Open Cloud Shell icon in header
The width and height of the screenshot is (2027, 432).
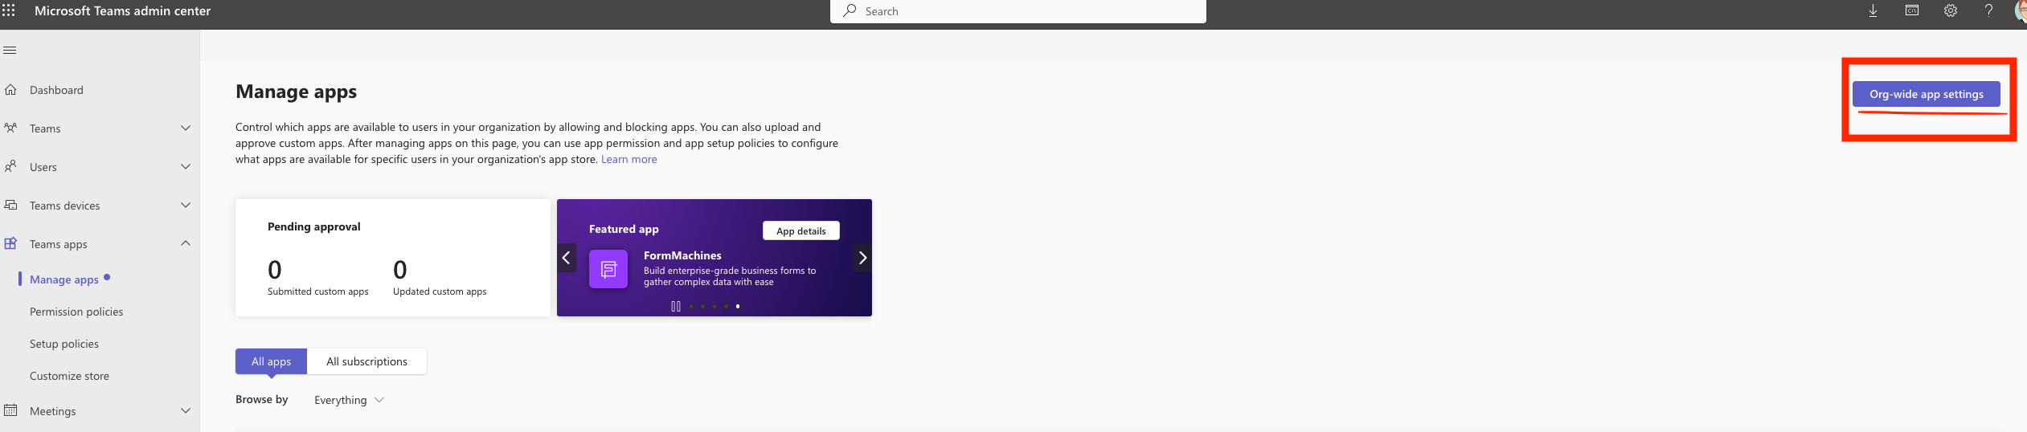click(x=1912, y=10)
